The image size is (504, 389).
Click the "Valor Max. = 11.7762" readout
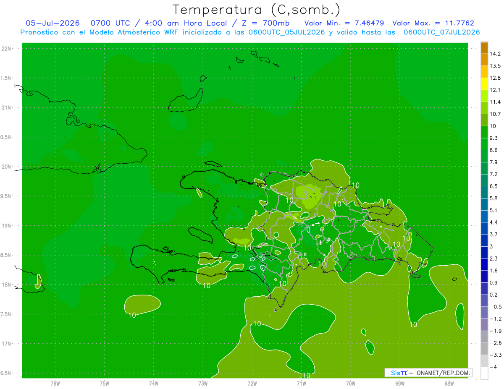tap(433, 23)
